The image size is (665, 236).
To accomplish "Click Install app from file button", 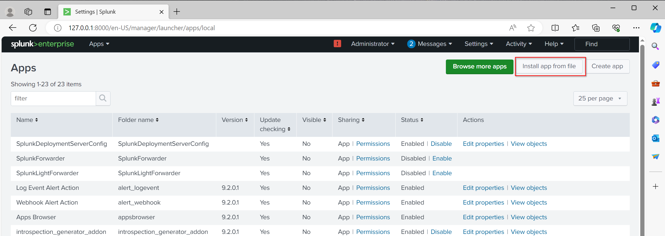I will pyautogui.click(x=549, y=66).
